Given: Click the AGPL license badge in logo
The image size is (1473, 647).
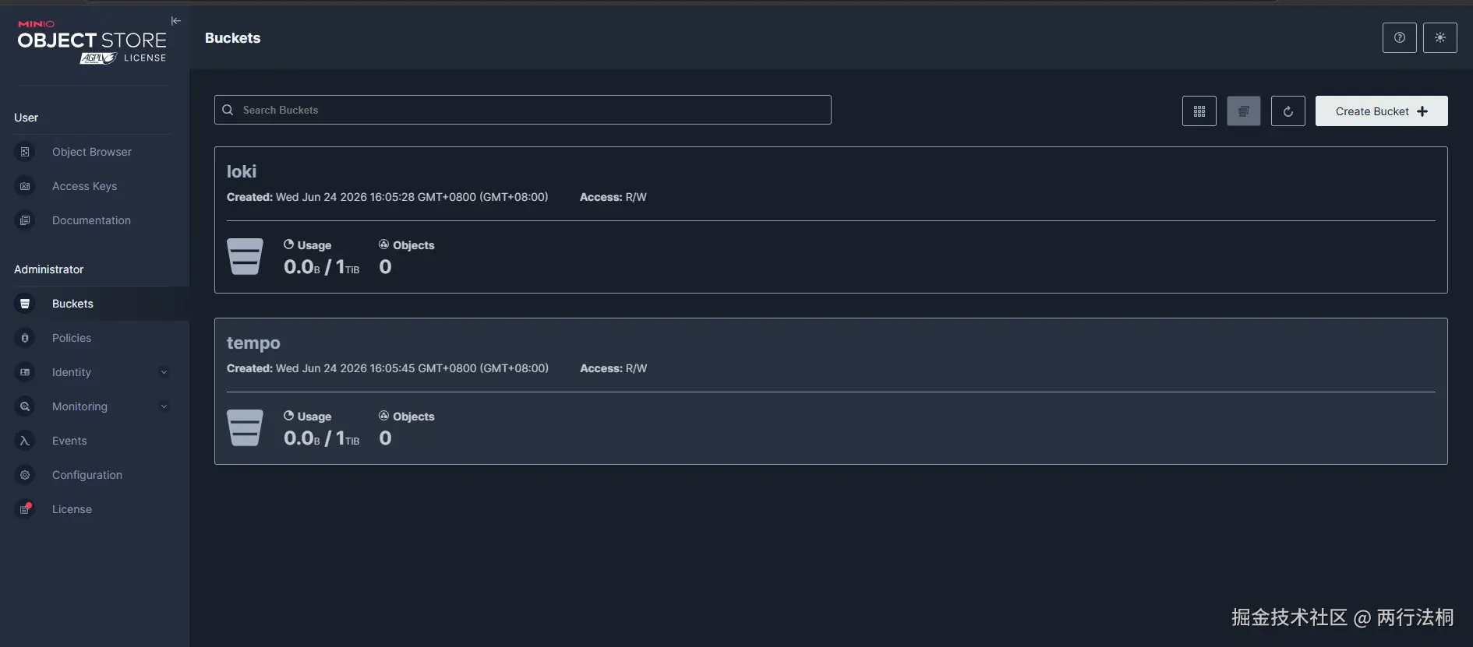Looking at the screenshot, I should (98, 58).
